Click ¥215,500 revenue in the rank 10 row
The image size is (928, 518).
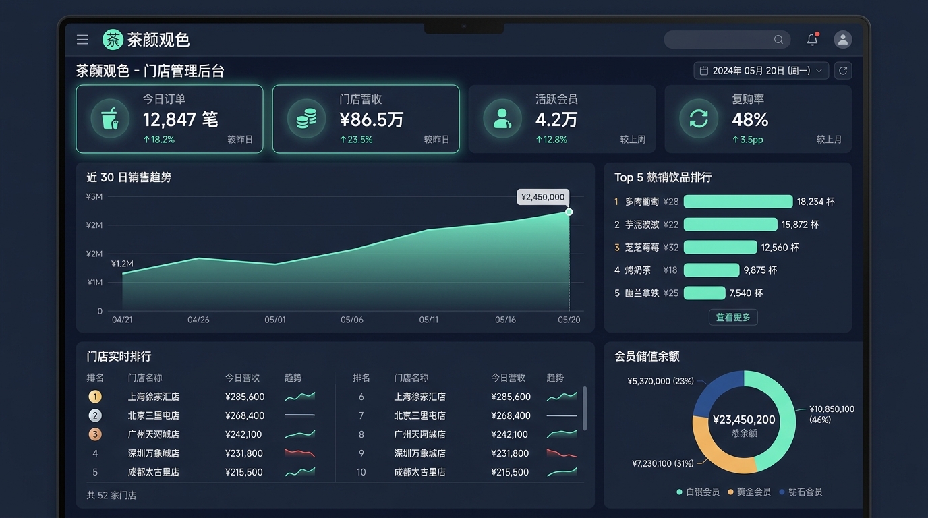pyautogui.click(x=511, y=472)
